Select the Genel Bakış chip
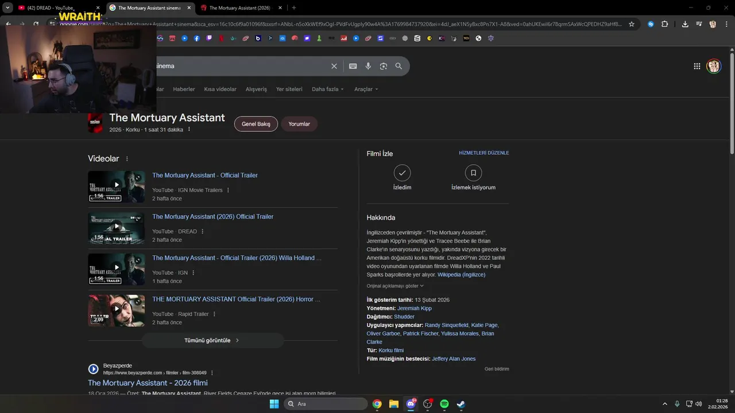 (x=256, y=124)
